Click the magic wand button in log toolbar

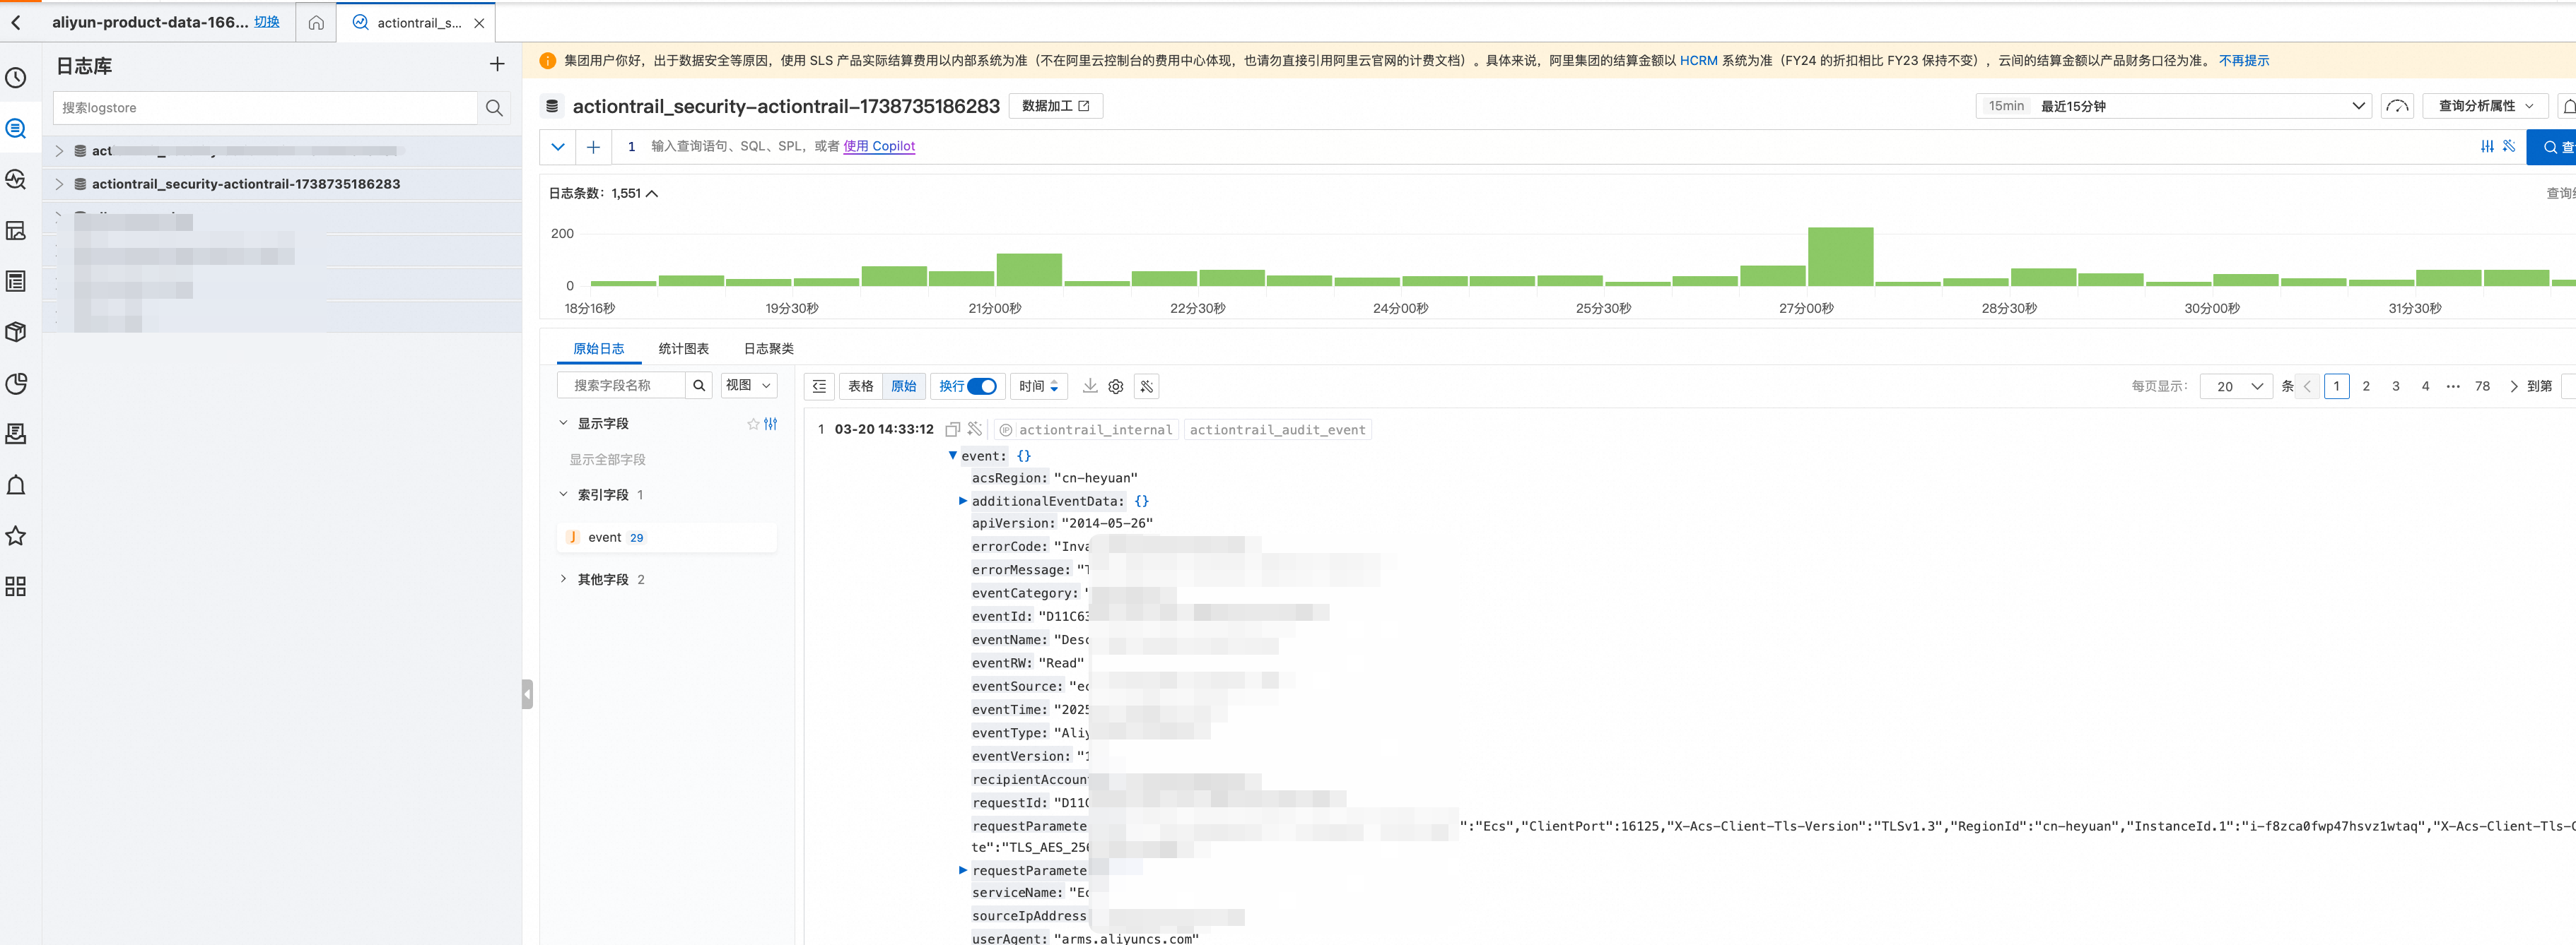click(x=1147, y=386)
